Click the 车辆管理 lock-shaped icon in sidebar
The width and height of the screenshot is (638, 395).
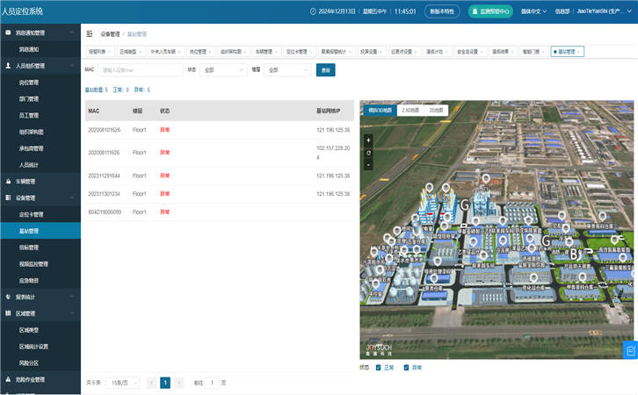[8, 181]
